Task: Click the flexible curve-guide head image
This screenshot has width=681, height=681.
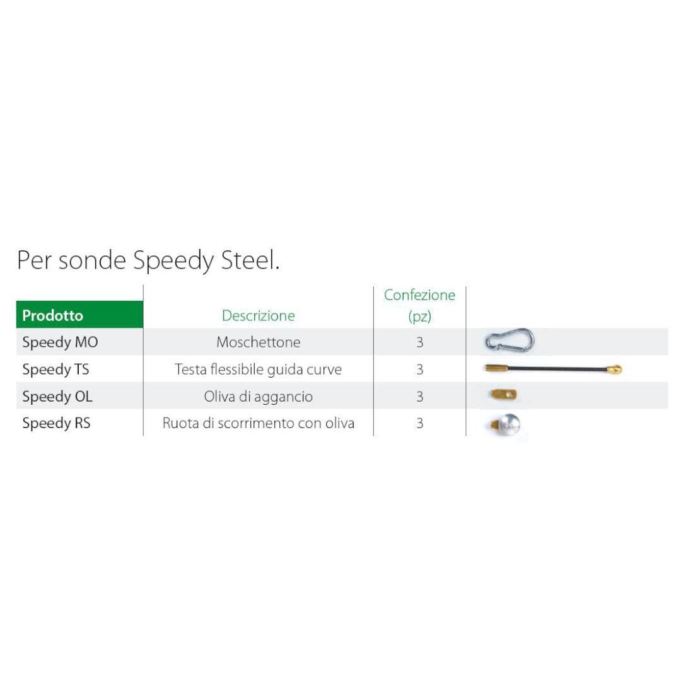Action: (x=553, y=369)
